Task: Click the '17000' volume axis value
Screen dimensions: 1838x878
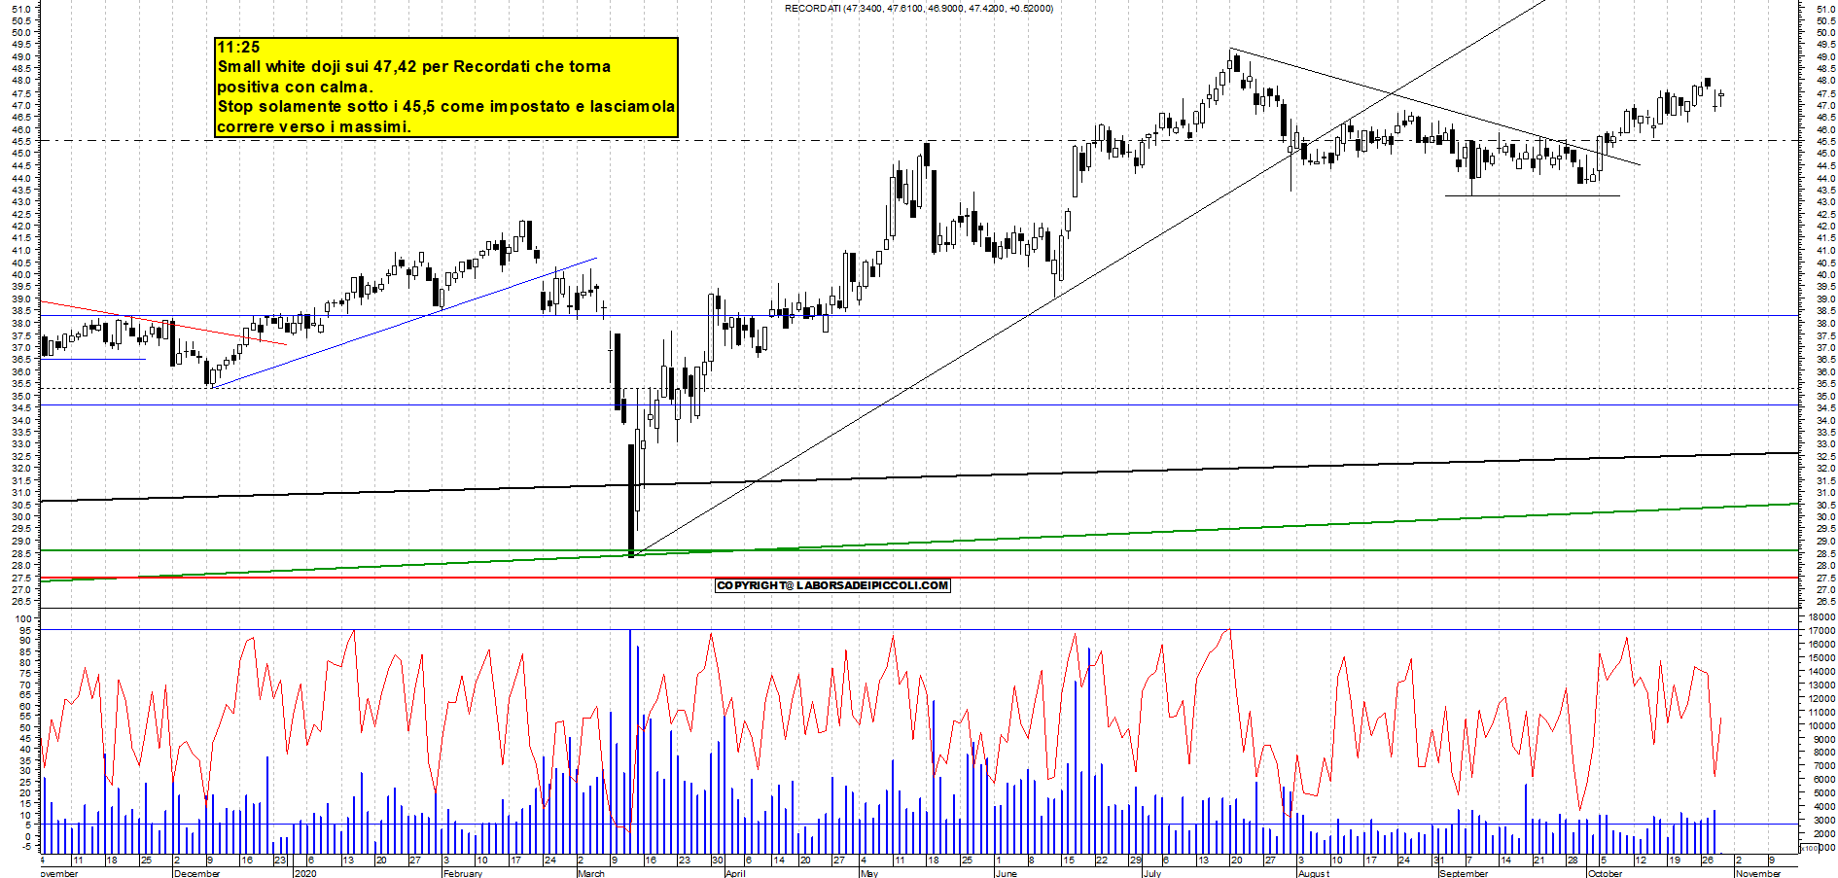Action: [1821, 631]
